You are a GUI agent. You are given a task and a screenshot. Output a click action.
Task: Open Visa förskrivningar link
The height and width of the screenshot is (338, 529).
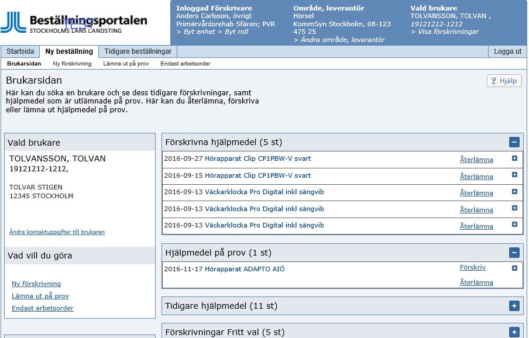point(445,32)
